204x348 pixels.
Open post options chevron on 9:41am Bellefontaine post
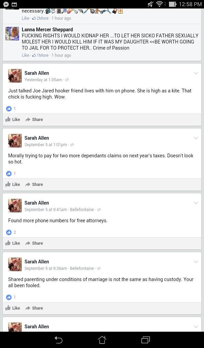pos(195,203)
